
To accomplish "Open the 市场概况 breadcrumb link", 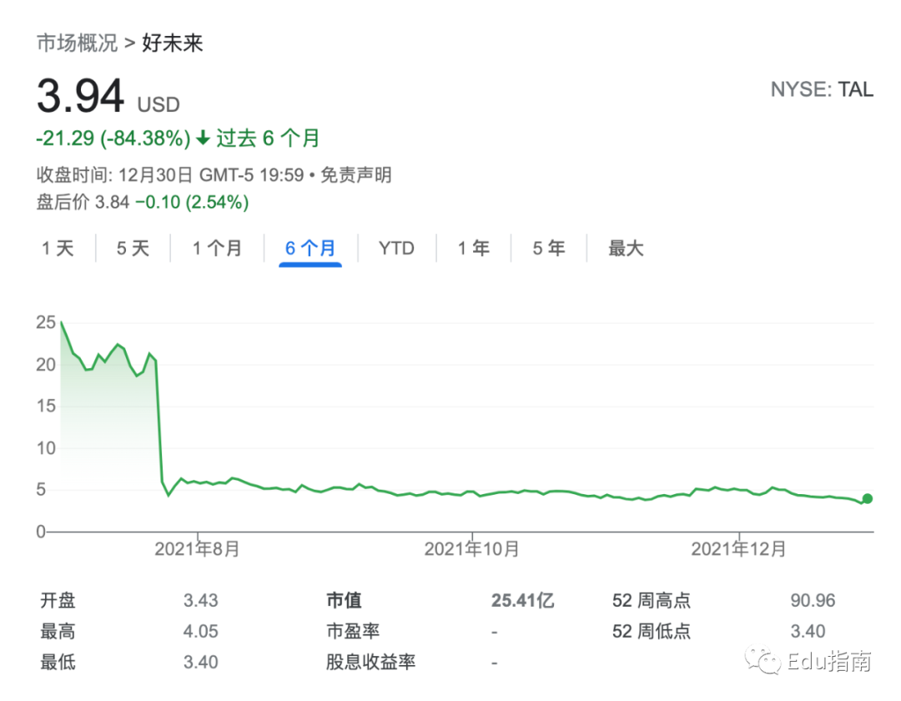I will pos(77,43).
